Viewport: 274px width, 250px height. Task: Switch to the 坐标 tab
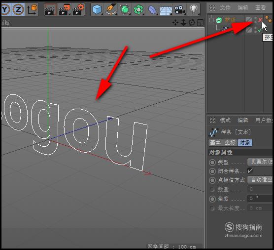coord(230,143)
